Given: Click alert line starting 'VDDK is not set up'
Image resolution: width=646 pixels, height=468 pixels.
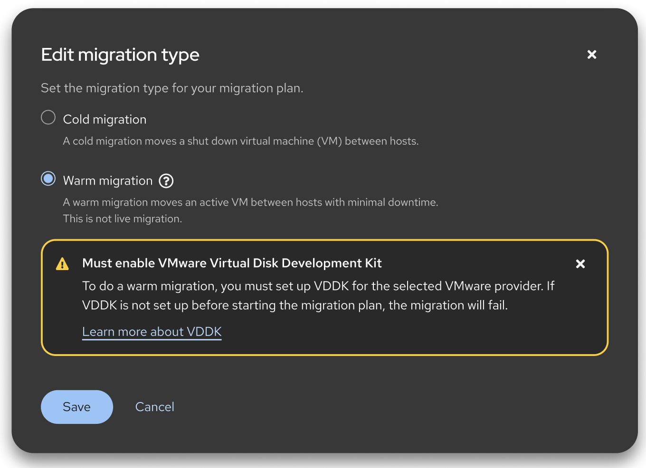Looking at the screenshot, I should (294, 305).
